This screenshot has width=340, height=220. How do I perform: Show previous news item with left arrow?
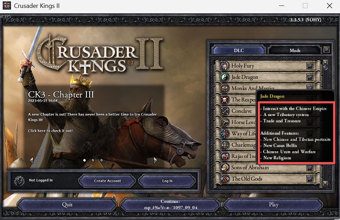click(x=32, y=160)
